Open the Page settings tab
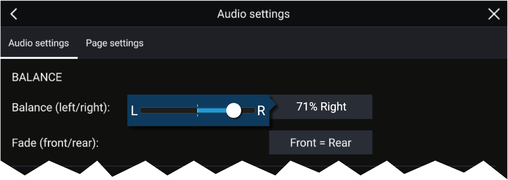This screenshot has height=180, width=508. [114, 43]
